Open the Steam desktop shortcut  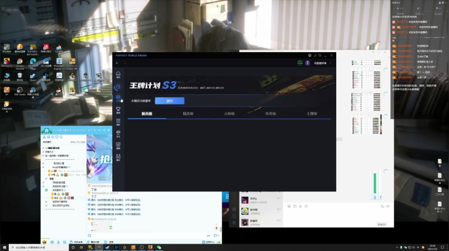[x=32, y=77]
